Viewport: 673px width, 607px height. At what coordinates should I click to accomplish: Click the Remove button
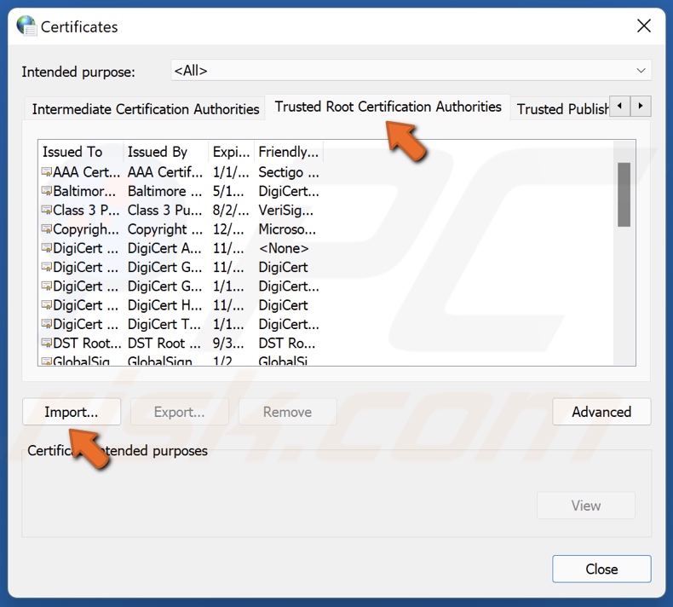(288, 412)
